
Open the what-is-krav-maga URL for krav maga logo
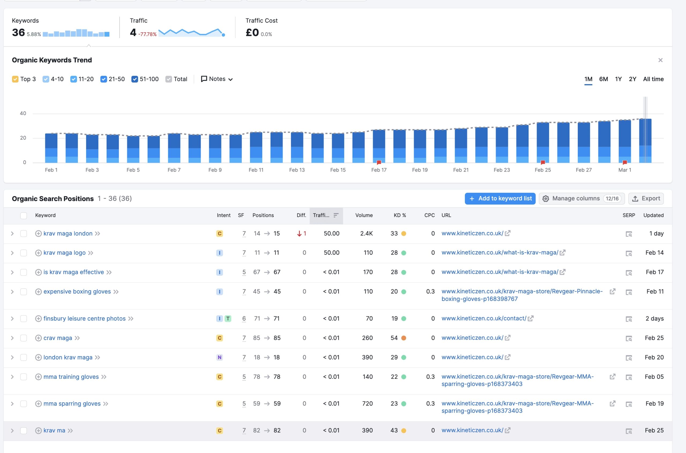click(499, 252)
